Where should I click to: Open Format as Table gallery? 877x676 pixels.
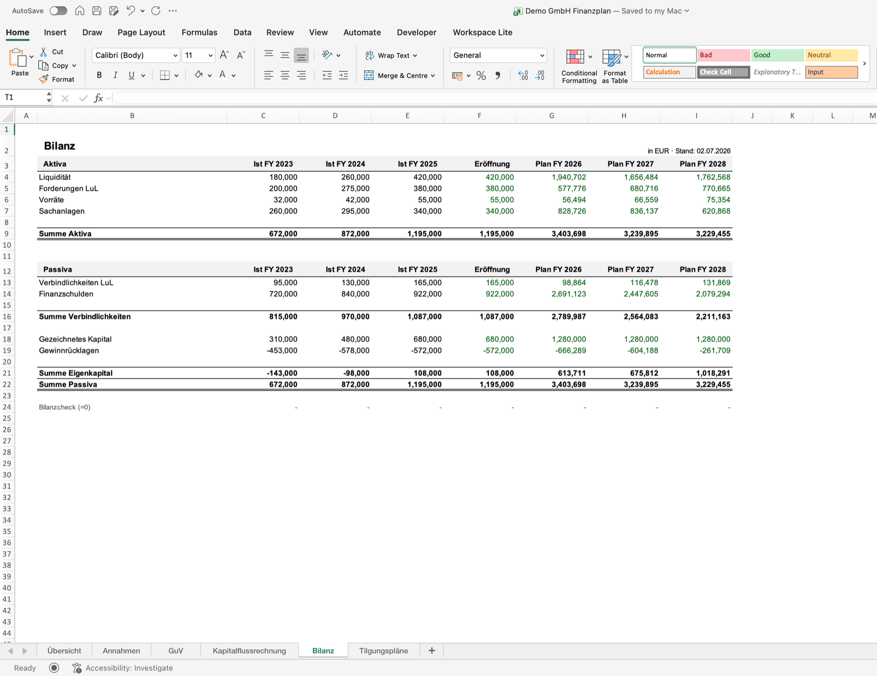pyautogui.click(x=614, y=66)
